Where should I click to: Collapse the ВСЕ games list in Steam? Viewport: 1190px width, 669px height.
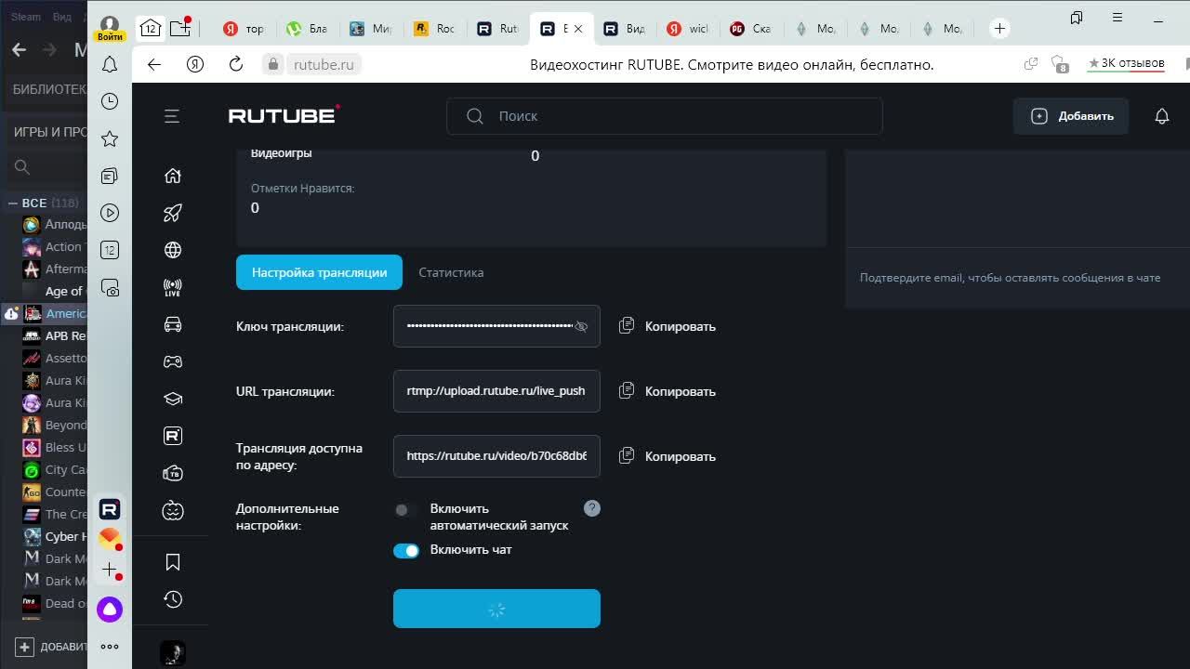(x=13, y=203)
